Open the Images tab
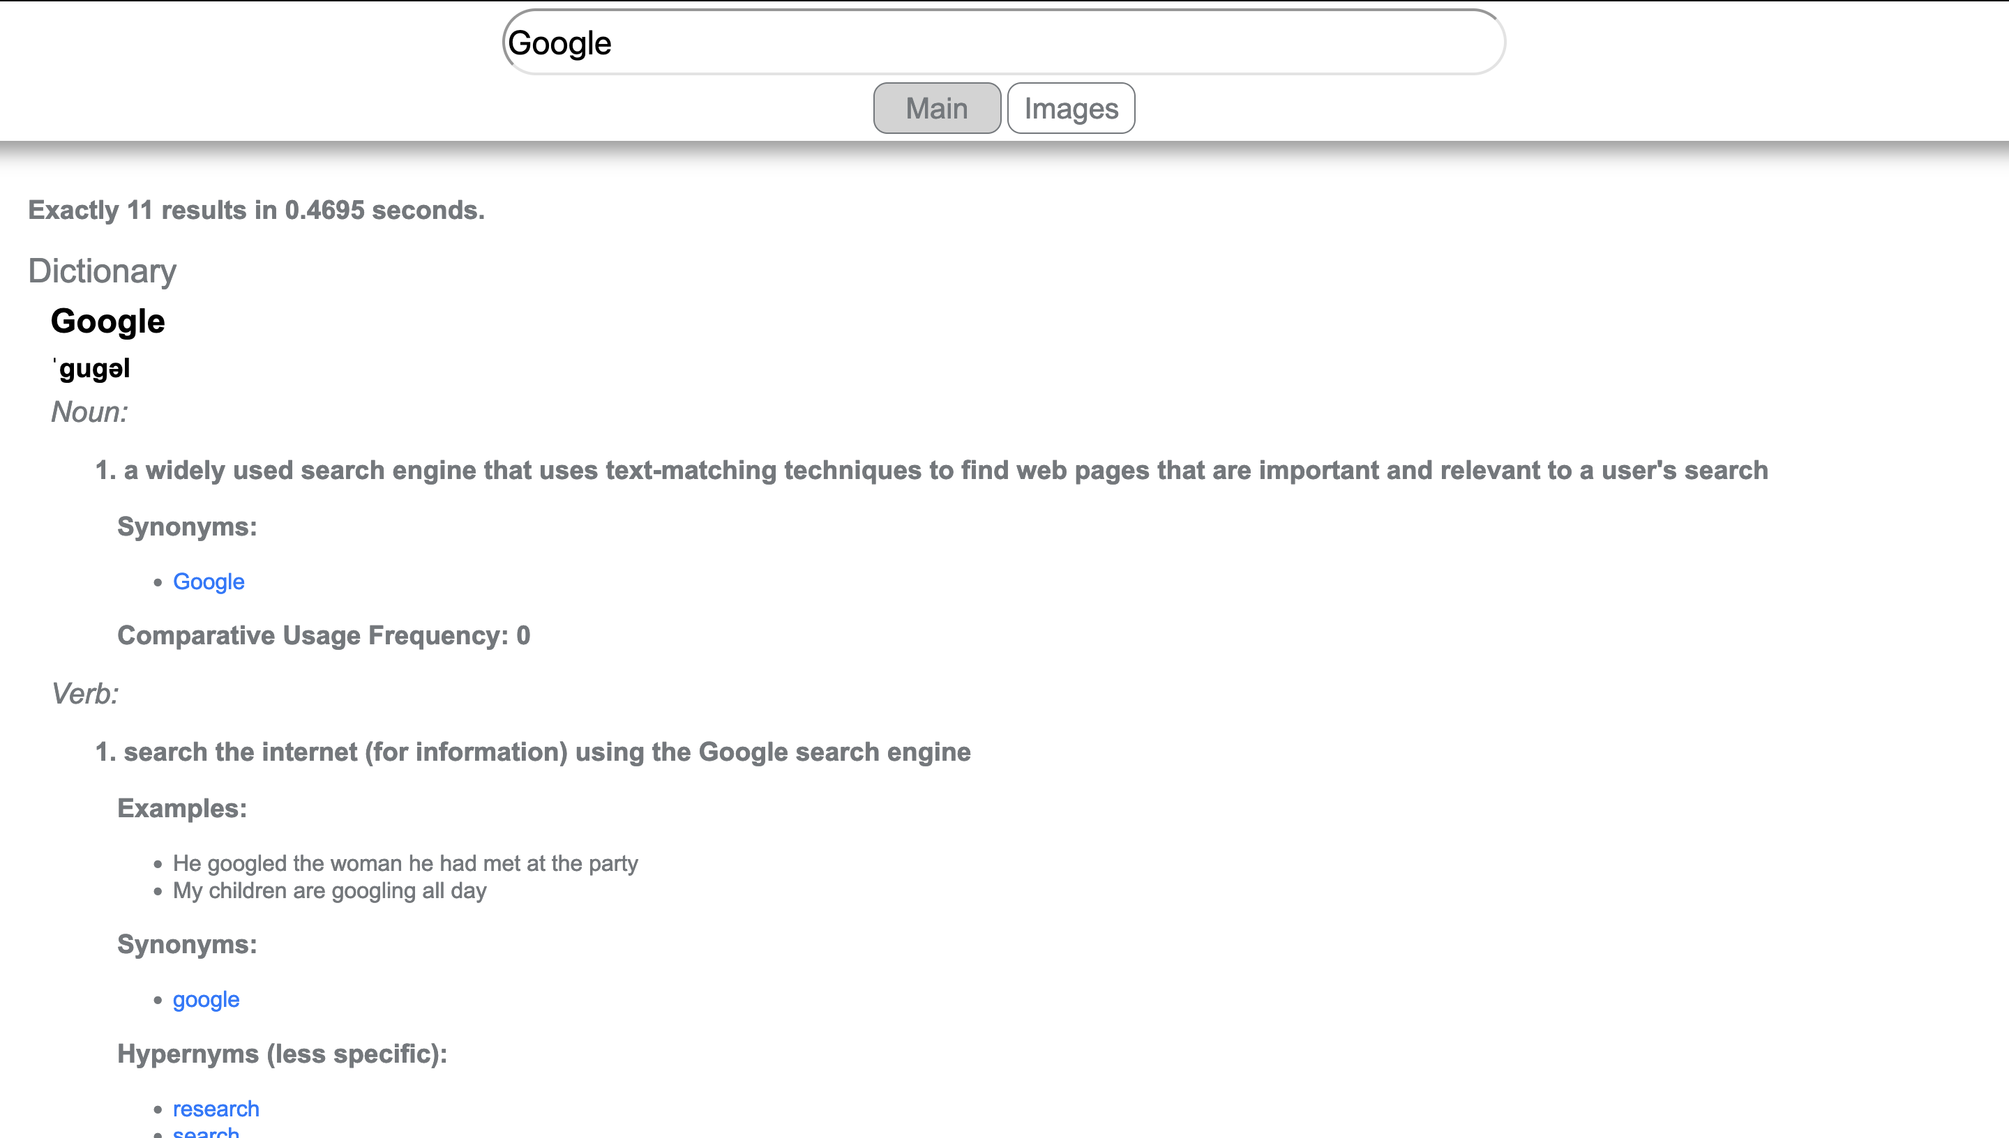 click(x=1071, y=108)
